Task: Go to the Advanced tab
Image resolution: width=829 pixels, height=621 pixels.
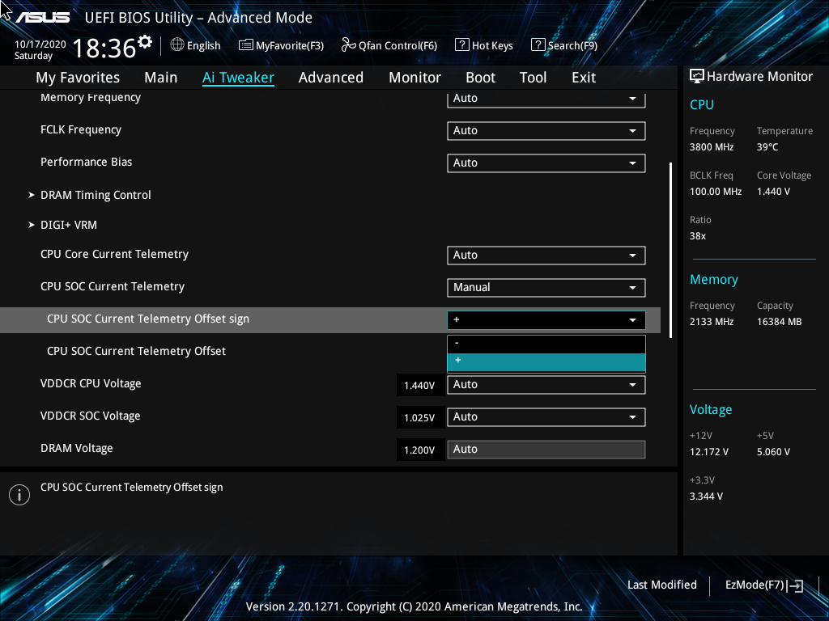Action: click(x=331, y=78)
